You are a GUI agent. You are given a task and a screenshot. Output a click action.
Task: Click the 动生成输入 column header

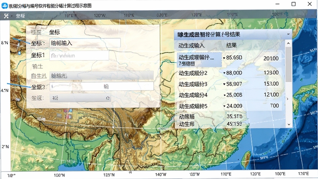[x=191, y=45]
